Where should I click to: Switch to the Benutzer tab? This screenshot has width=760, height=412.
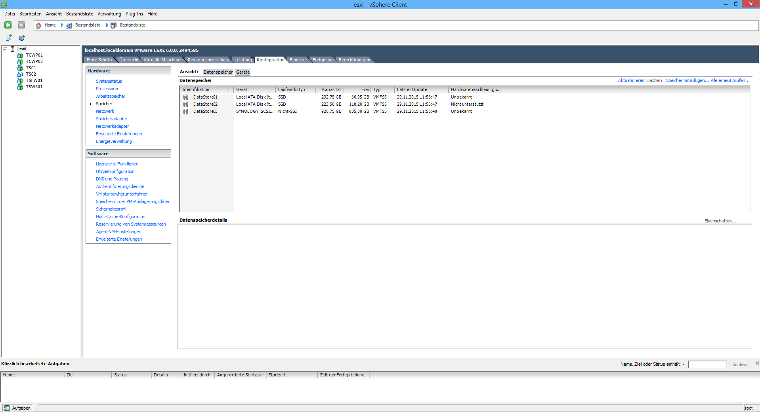(298, 60)
